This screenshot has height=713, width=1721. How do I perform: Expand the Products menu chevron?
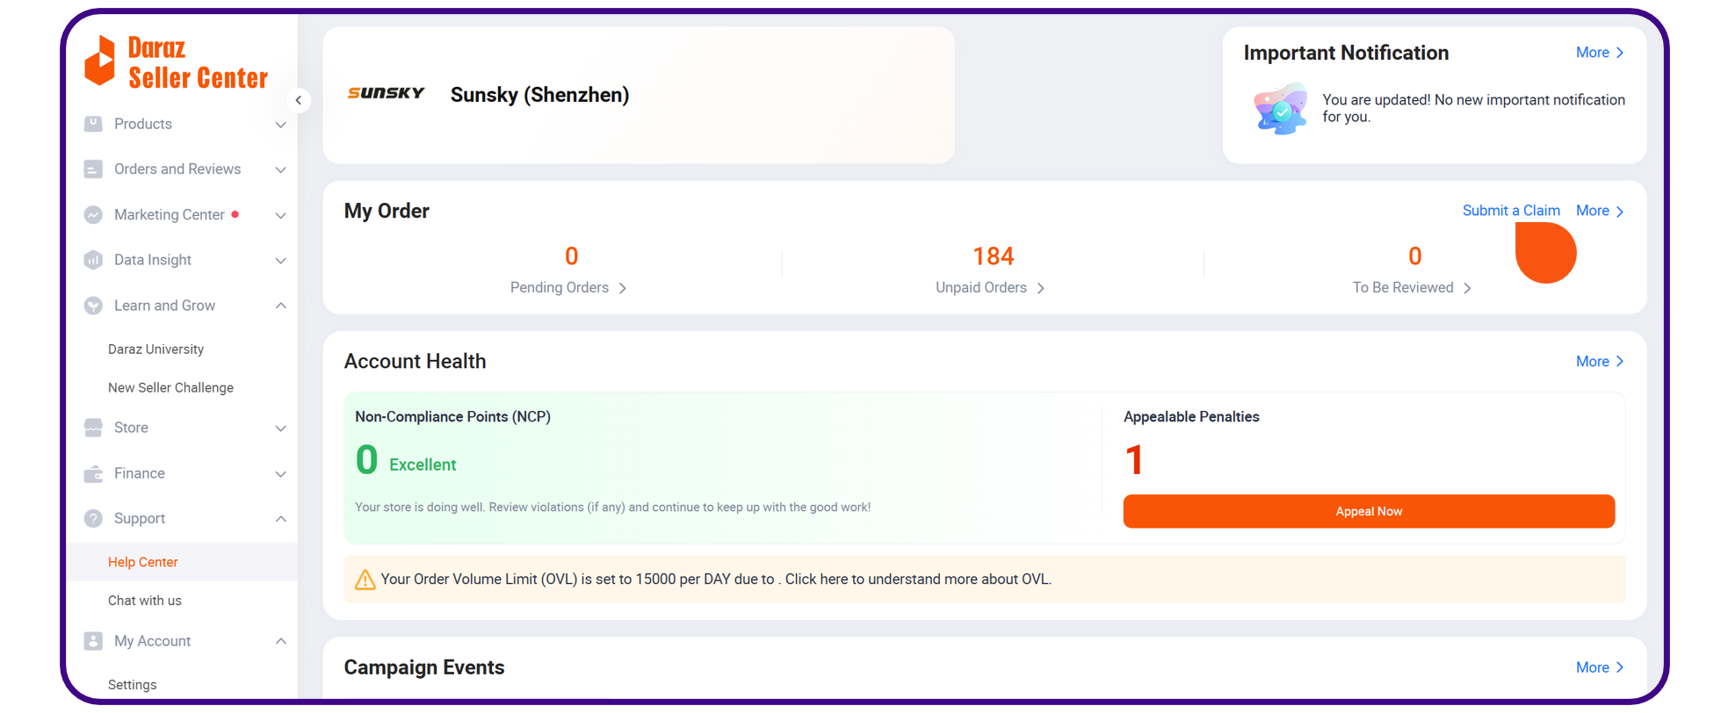[x=281, y=125]
